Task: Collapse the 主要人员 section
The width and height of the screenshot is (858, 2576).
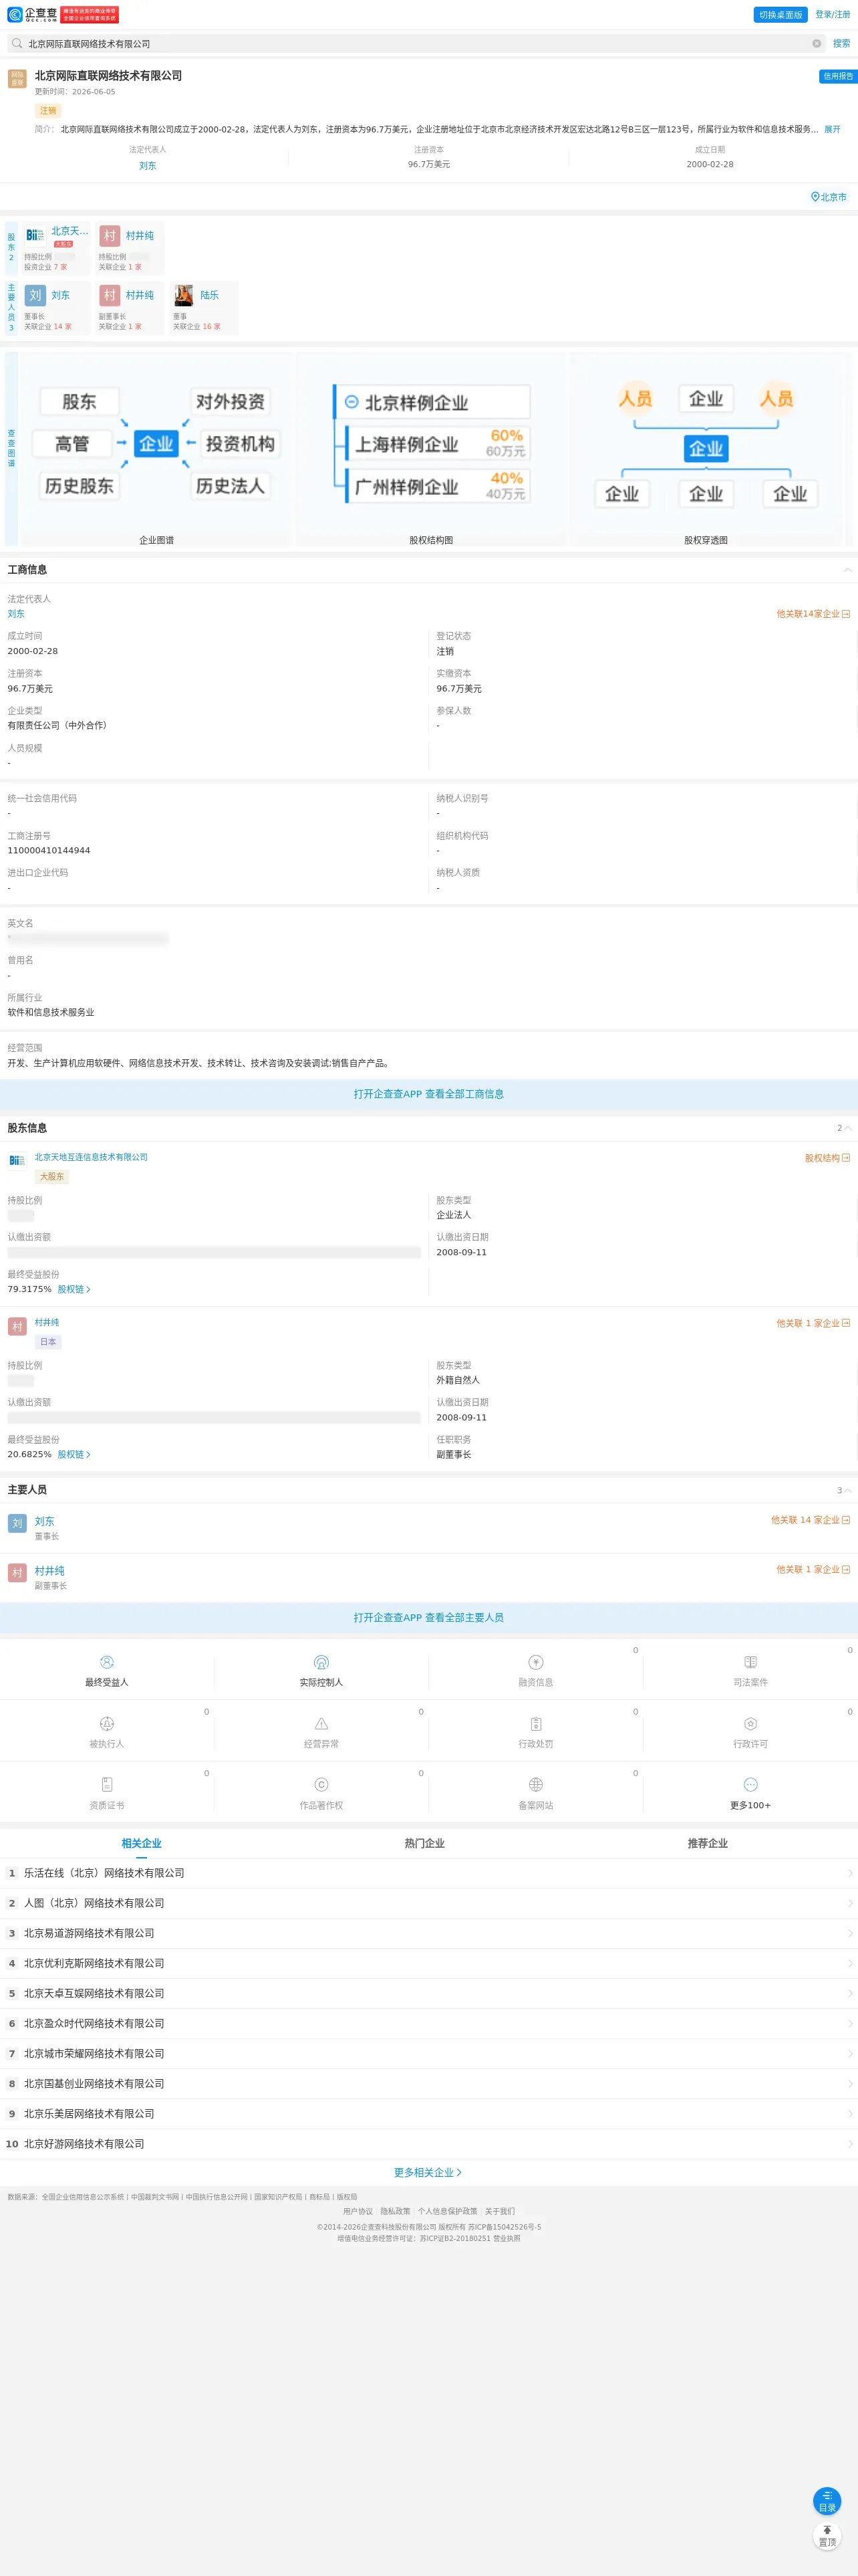Action: tap(847, 1490)
